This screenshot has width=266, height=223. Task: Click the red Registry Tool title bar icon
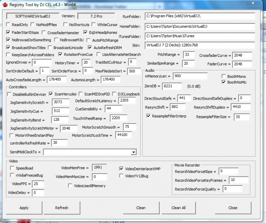(x=5, y=5)
